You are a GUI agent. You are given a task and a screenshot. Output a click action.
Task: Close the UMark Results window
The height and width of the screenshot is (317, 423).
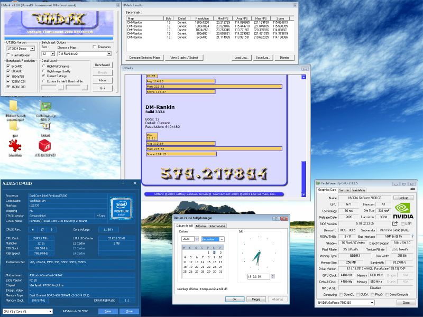295,5
